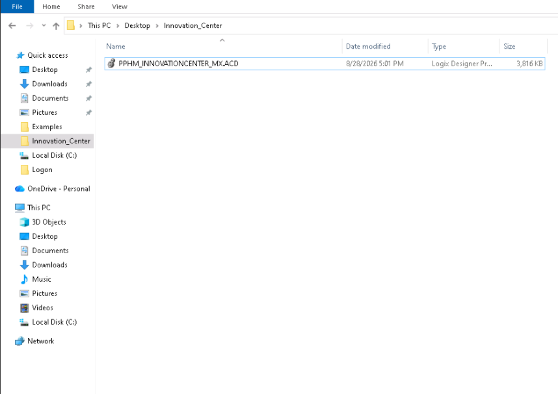Click Local Disk drive icon under This PC
This screenshot has width=558, height=394.
tap(24, 322)
